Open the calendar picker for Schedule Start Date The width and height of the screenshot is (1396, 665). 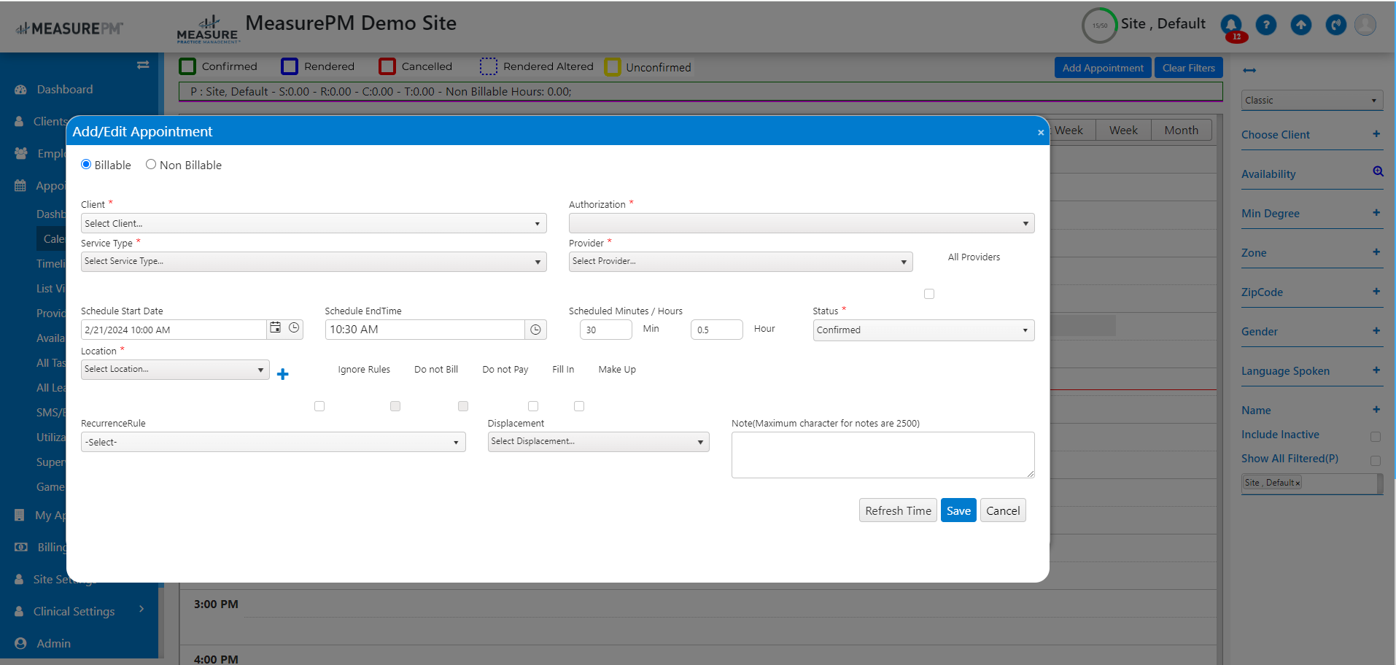click(x=275, y=328)
